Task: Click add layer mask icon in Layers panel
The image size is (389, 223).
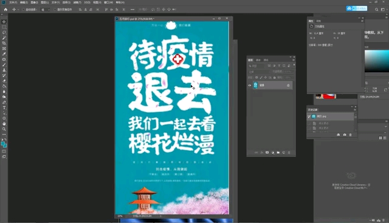Action: [267, 153]
